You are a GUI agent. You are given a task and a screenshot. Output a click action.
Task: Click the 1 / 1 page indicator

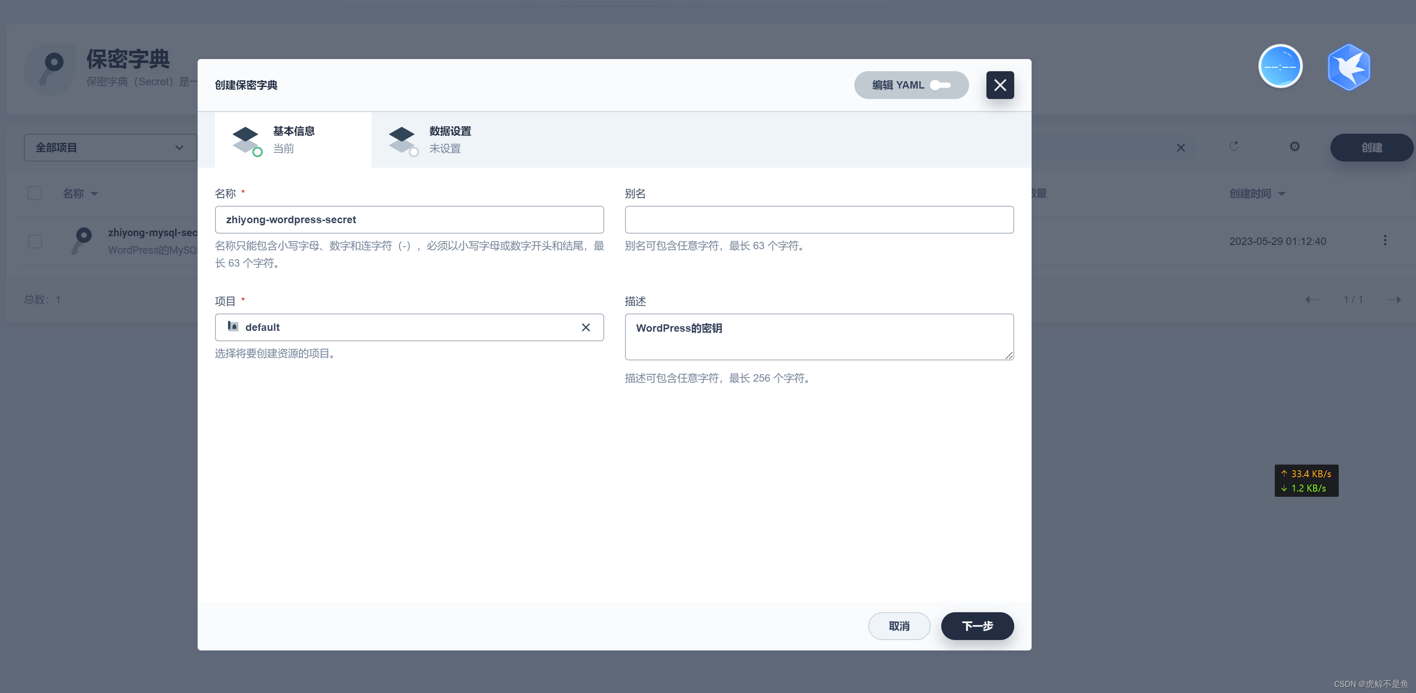pos(1353,300)
